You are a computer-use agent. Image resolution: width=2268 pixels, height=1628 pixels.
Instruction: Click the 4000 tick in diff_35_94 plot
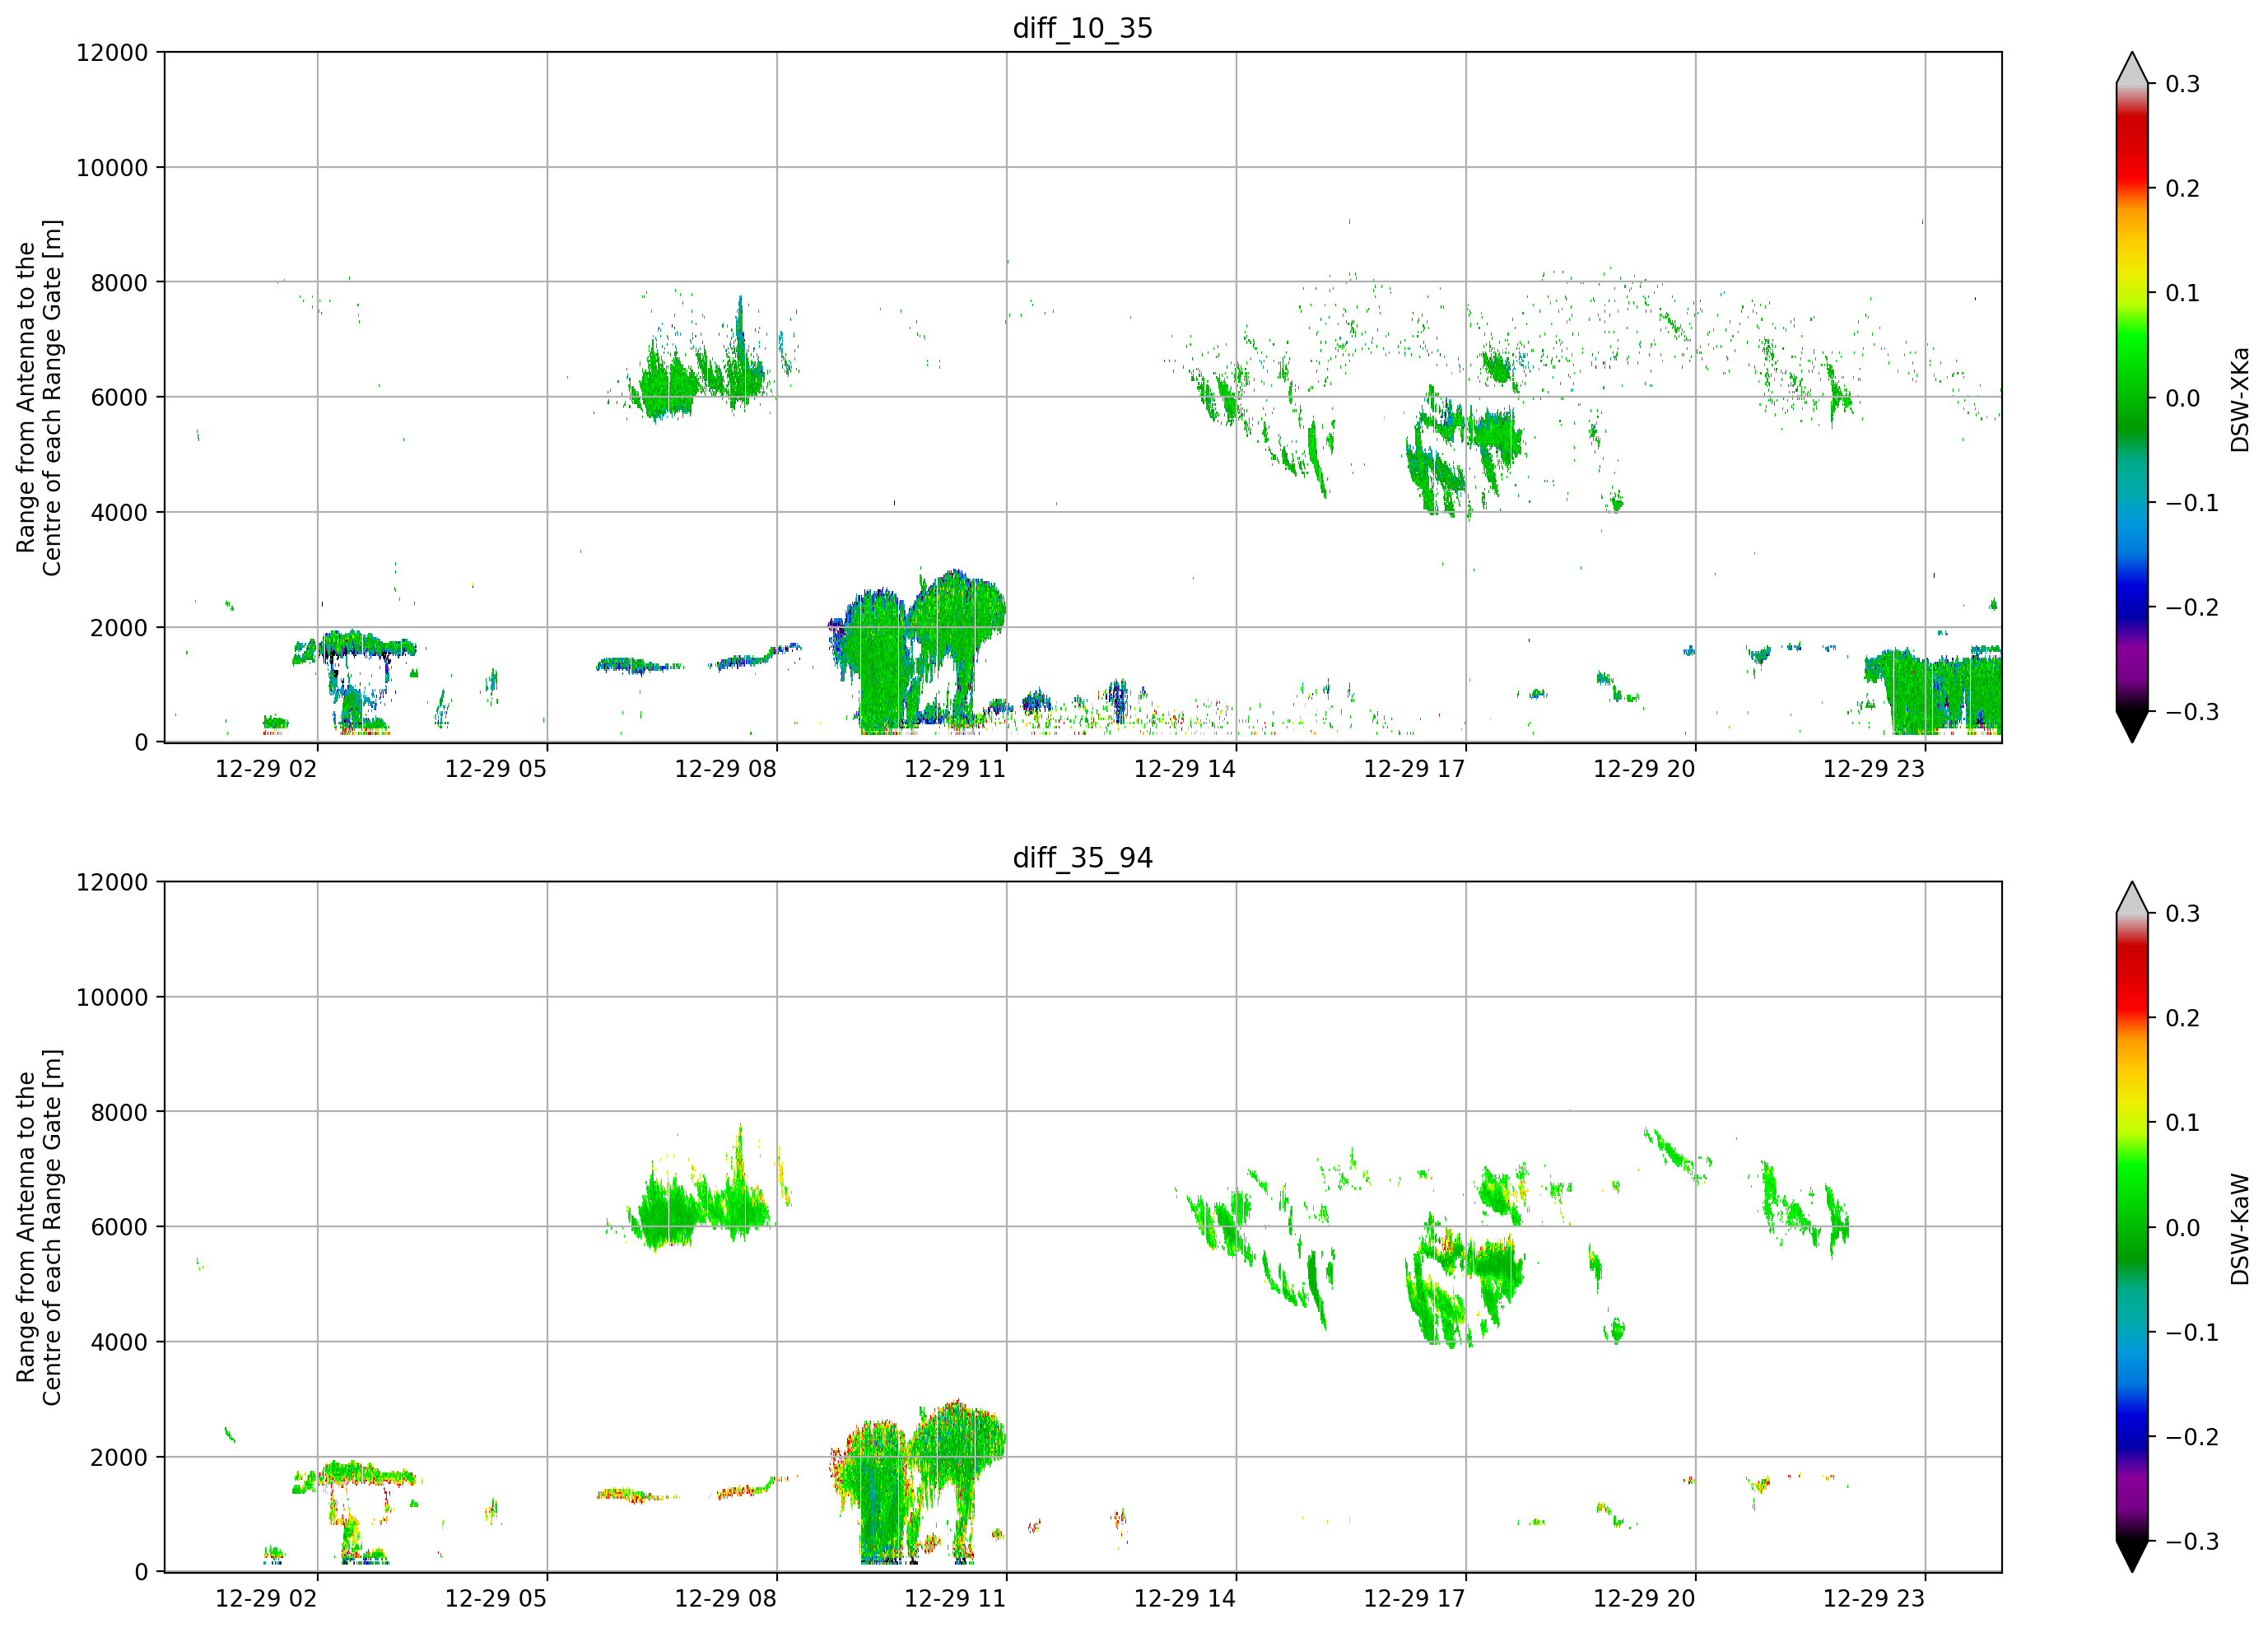(119, 1343)
